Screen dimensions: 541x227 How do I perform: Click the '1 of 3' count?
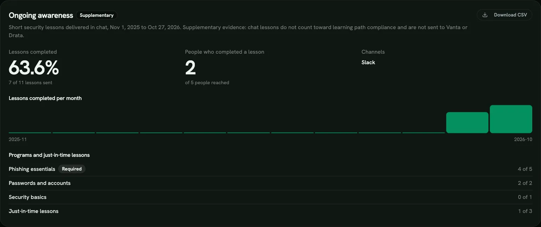pos(525,211)
